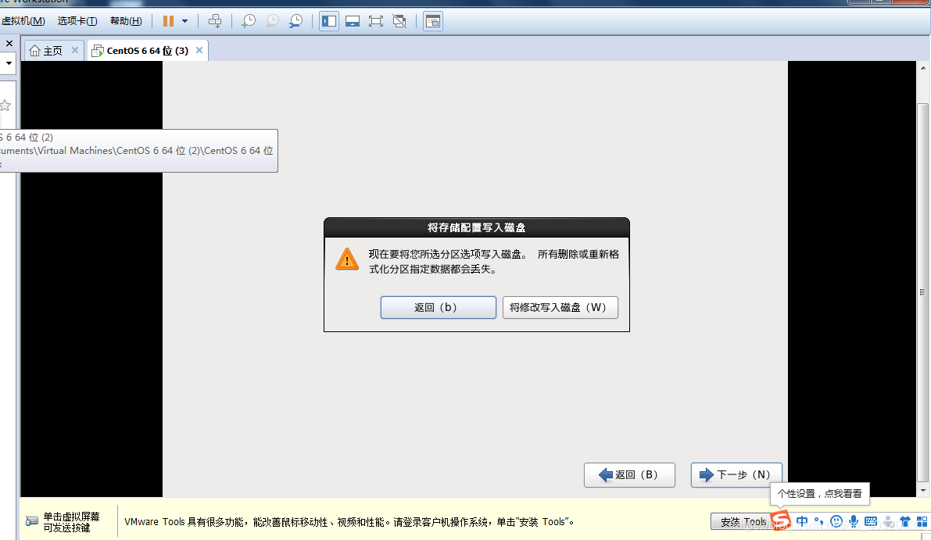Click the keyboard hint icon

tap(32, 521)
